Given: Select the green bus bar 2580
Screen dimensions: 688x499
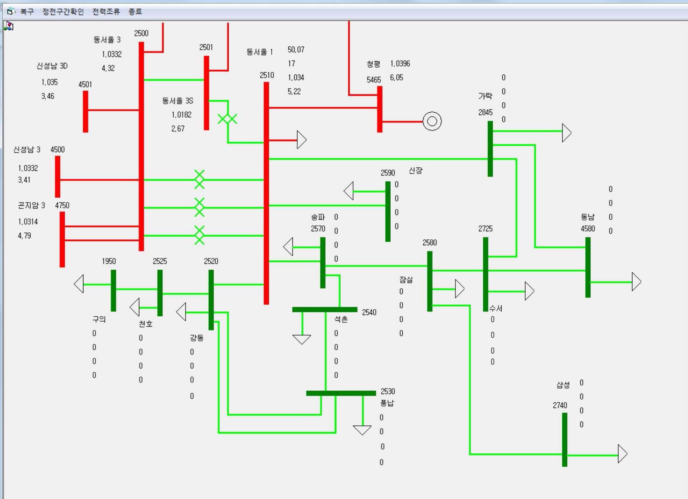Looking at the screenshot, I should pyautogui.click(x=430, y=281).
